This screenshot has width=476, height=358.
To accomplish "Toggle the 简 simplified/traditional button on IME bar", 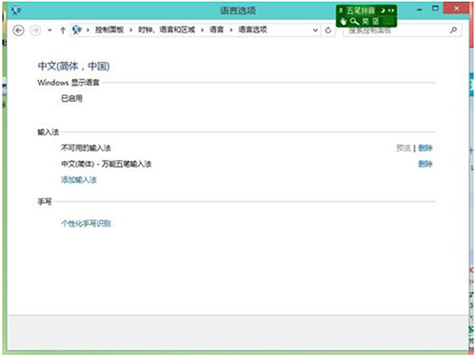I will [x=366, y=22].
